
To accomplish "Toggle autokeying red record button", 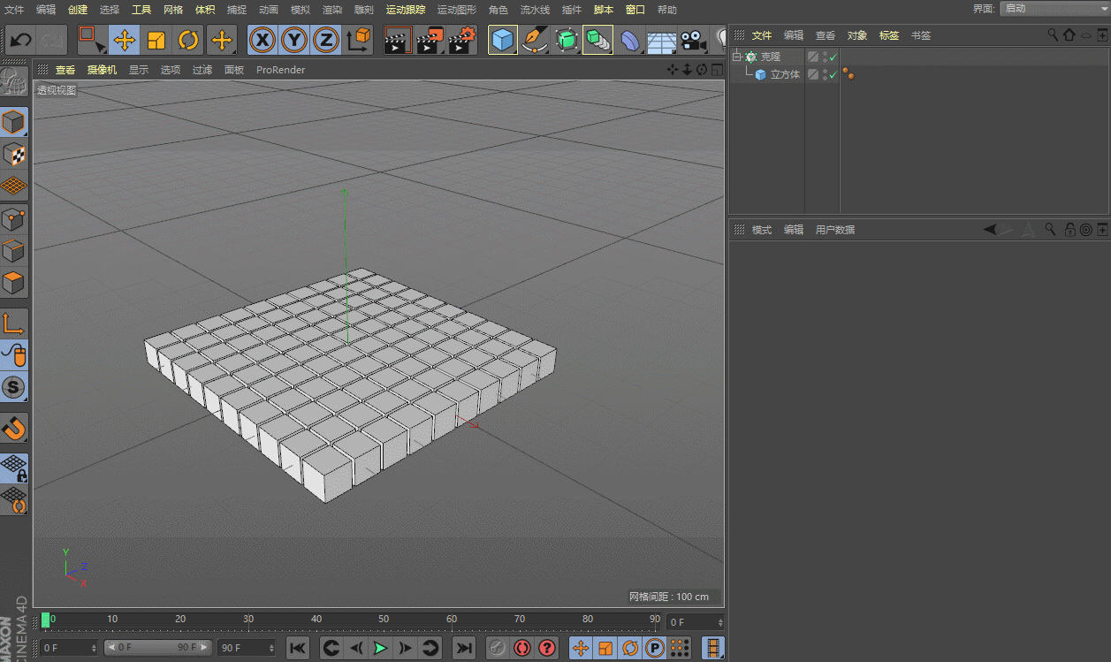I will pos(522,648).
